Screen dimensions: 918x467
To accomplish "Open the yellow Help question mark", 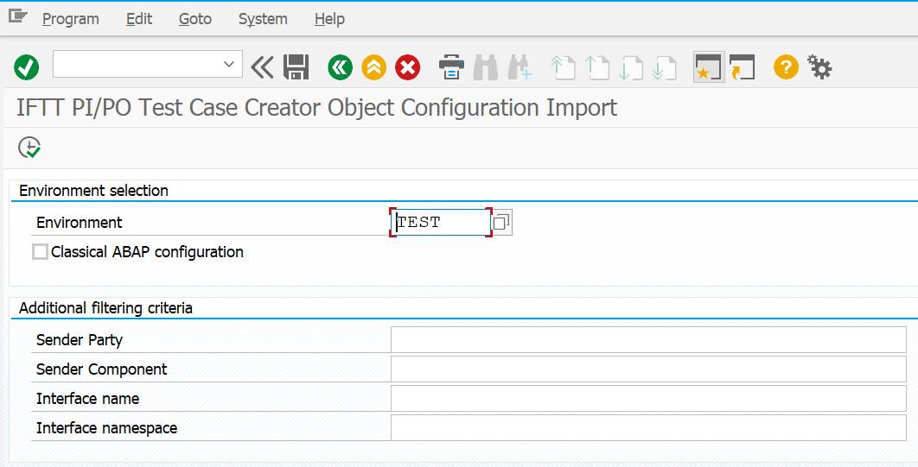I will click(x=785, y=66).
